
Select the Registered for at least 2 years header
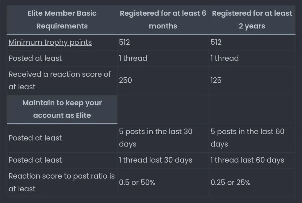coord(252,20)
